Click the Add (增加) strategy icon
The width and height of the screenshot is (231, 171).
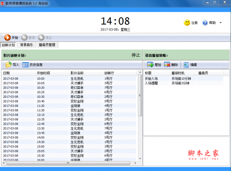[150, 65]
